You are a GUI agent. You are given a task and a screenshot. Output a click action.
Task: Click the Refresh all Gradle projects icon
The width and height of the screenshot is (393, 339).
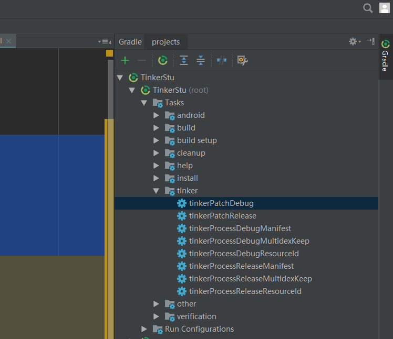coord(163,61)
